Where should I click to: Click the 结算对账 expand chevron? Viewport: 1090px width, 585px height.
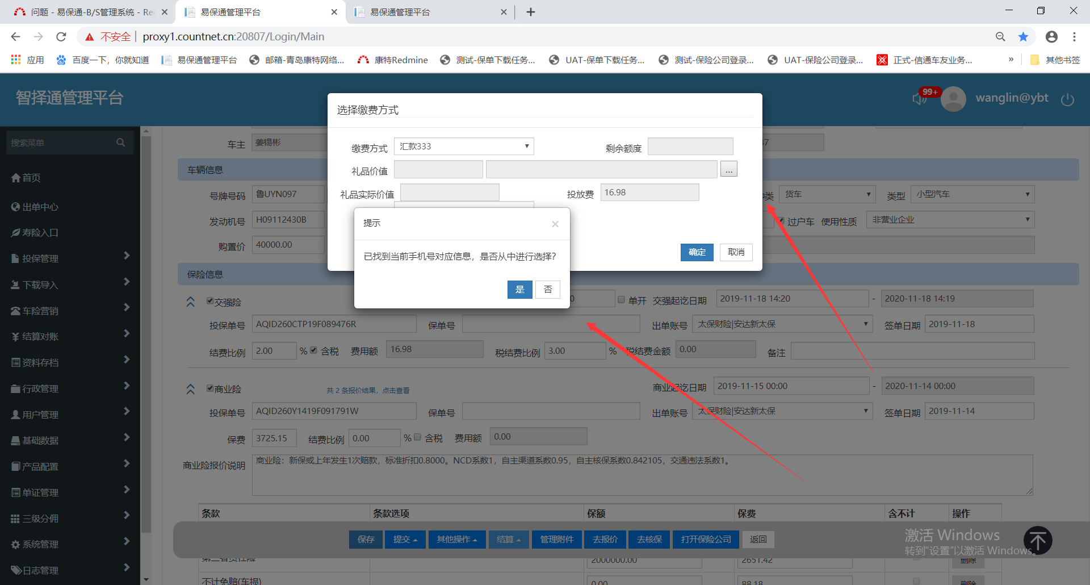click(127, 333)
